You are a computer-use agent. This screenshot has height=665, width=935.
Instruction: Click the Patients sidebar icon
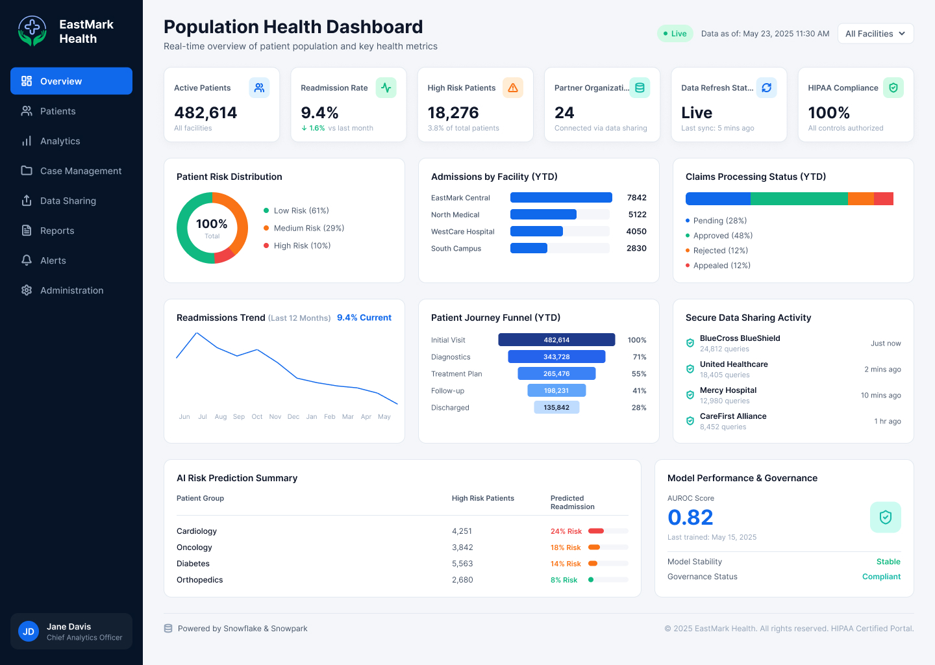pyautogui.click(x=27, y=111)
